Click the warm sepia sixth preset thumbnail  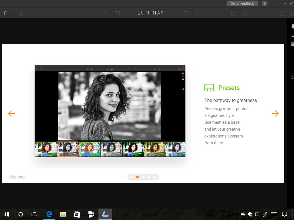(x=155, y=149)
